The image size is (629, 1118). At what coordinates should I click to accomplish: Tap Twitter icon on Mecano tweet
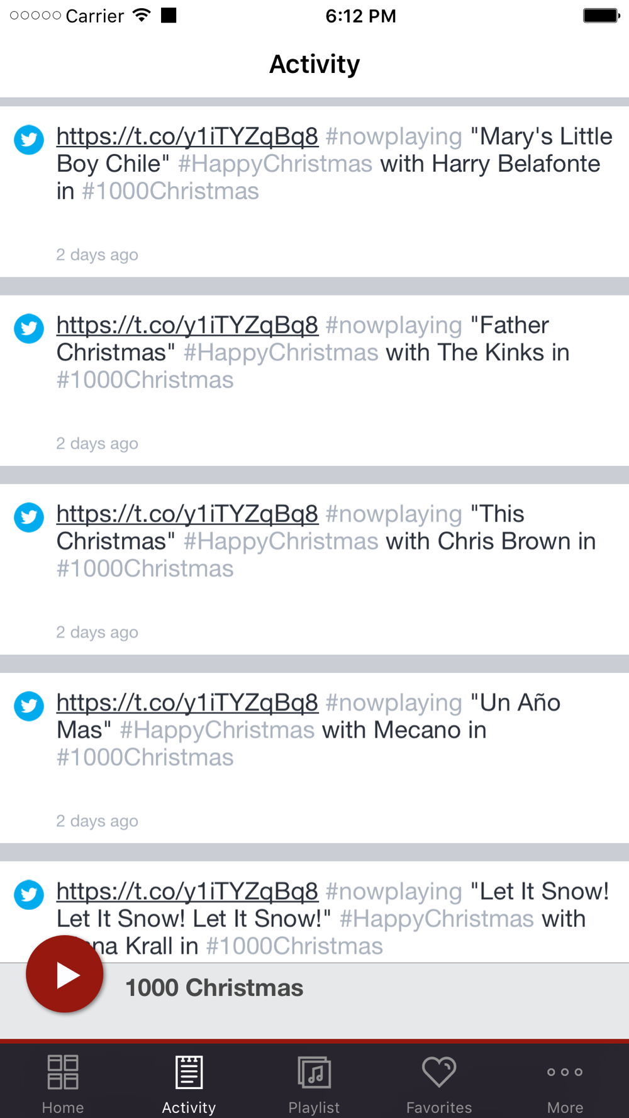(x=29, y=706)
